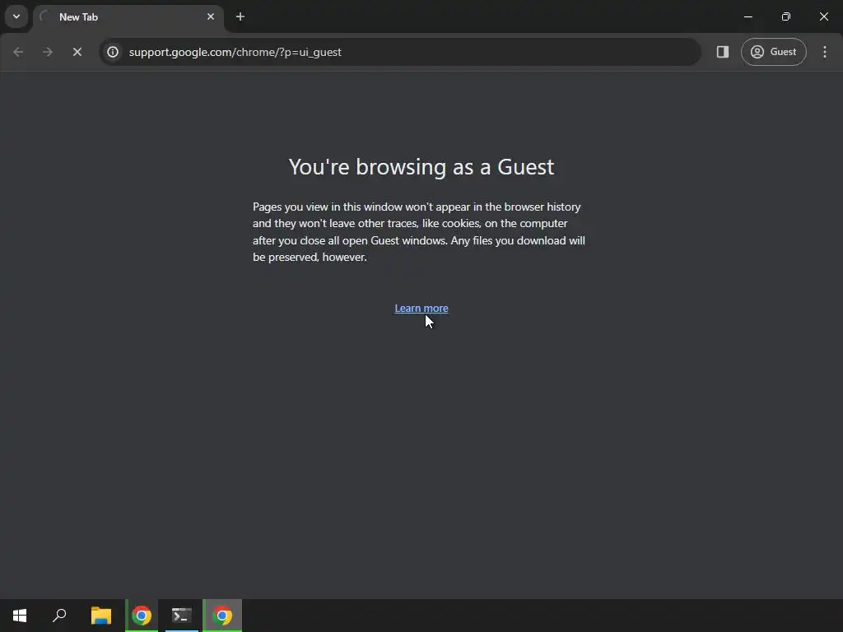The image size is (843, 632).
Task: Focus the address bar URL field
Action: tap(401, 52)
